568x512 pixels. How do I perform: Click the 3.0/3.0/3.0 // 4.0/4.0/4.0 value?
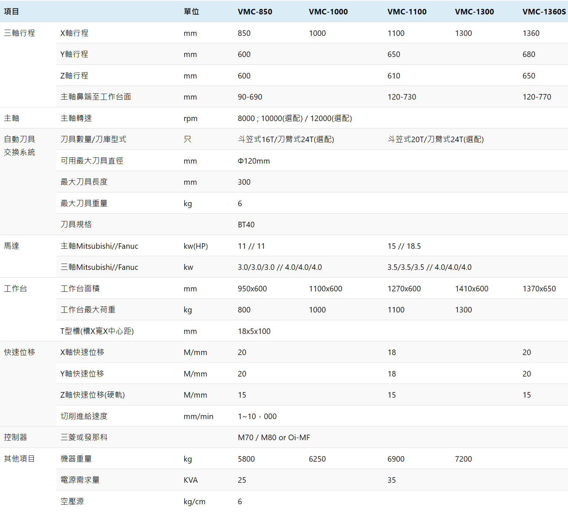pos(280,267)
